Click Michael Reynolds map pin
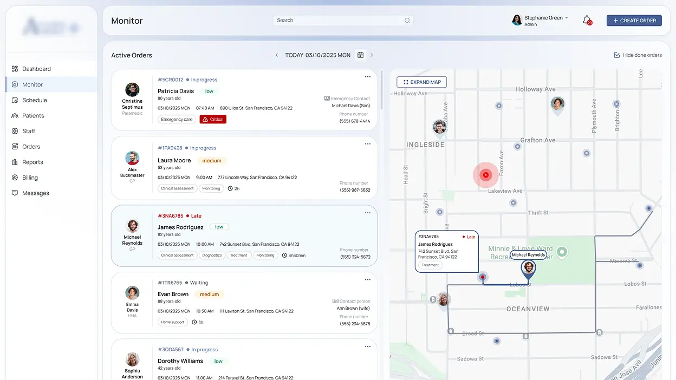 coord(528,269)
